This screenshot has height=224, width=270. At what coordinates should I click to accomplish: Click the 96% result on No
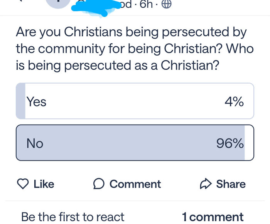pos(230,143)
